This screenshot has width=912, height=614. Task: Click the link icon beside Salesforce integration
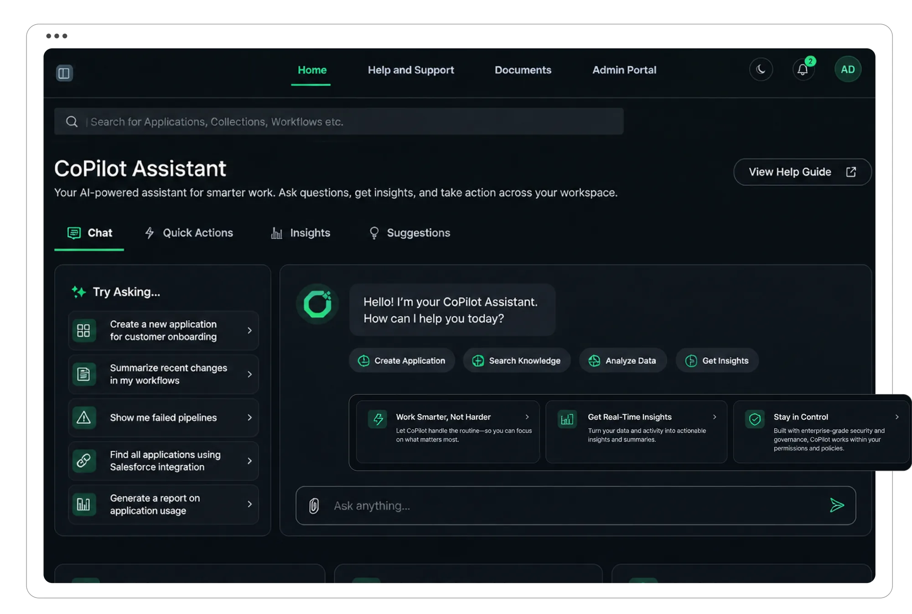click(84, 461)
